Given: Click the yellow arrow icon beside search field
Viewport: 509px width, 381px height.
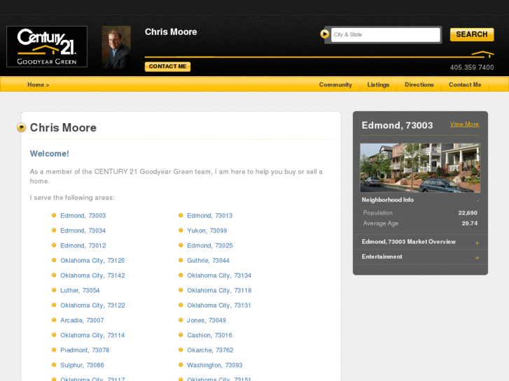Looking at the screenshot, I should pos(324,34).
